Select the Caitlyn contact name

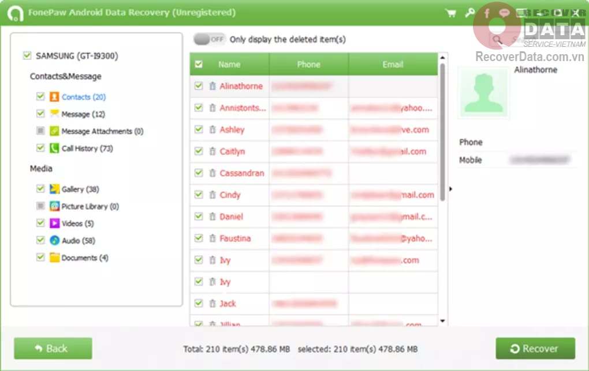click(232, 152)
